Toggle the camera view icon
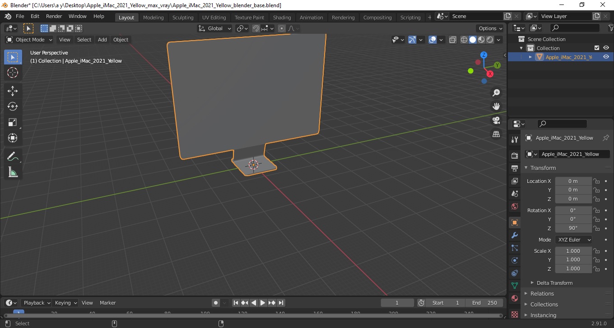This screenshot has width=614, height=328. click(496, 120)
